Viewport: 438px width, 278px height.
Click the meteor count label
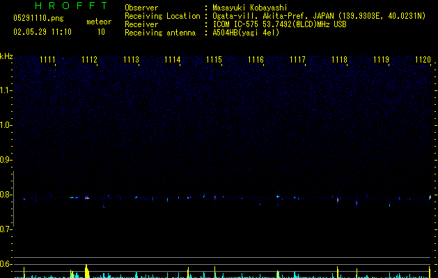pyautogui.click(x=99, y=22)
